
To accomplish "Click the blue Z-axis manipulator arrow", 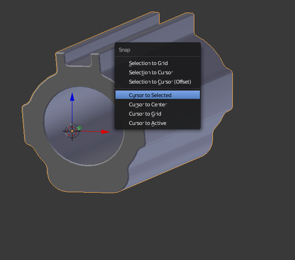I will tap(72, 97).
